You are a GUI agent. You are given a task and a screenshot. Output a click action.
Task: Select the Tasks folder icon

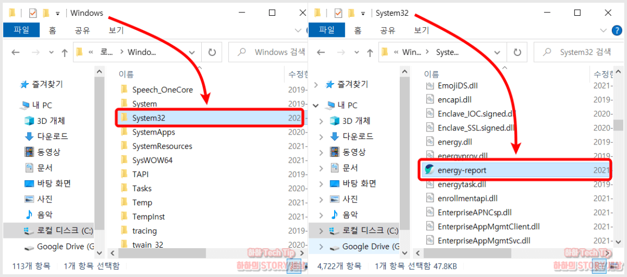pyautogui.click(x=124, y=188)
